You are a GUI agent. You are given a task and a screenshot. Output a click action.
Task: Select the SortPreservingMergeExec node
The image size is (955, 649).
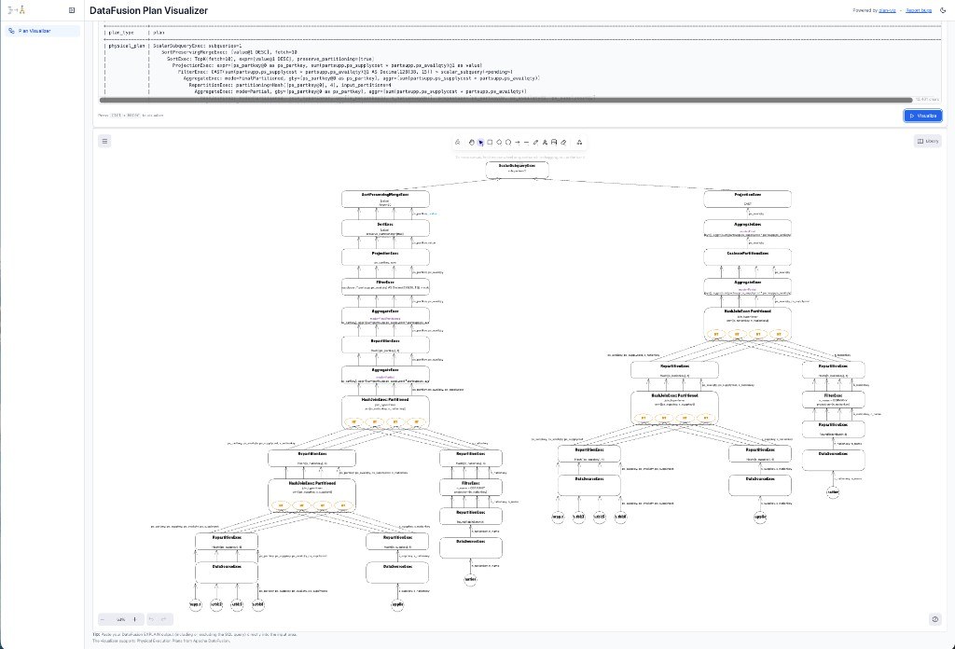[x=385, y=200]
